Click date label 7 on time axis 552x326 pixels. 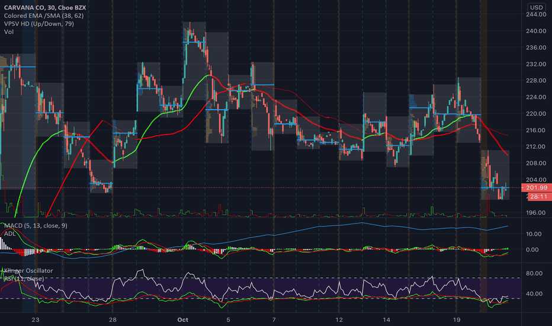pos(274,320)
